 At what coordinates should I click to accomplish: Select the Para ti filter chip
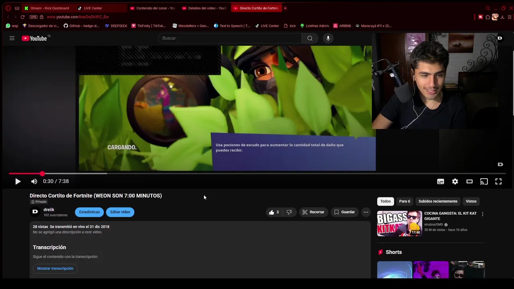(404, 201)
